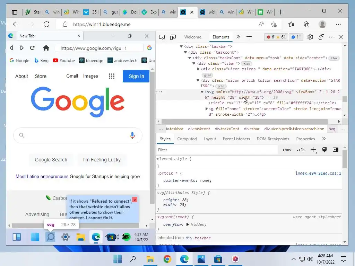Show more DevTools tabs chevron
This screenshot has height=266, width=355.
point(238,37)
